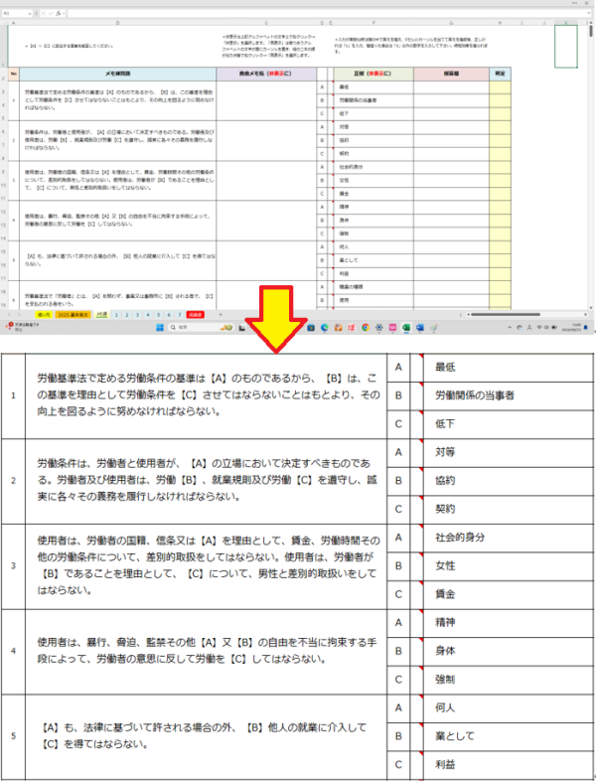
Task: Open Word from the taskbar
Action: point(419,328)
